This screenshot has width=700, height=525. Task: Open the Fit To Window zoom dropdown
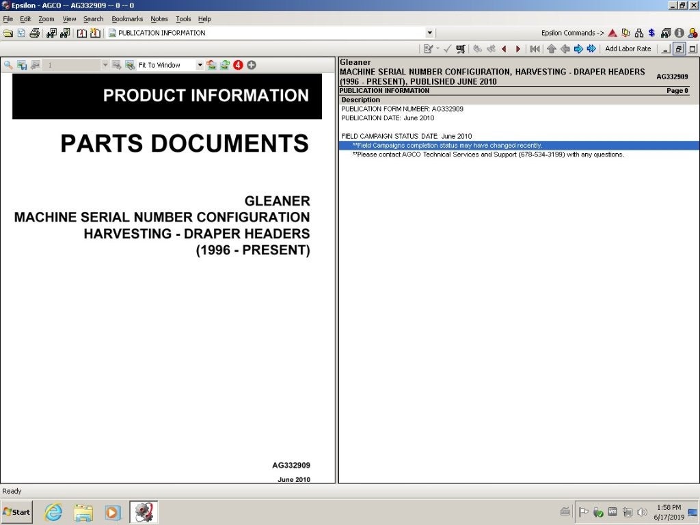(x=200, y=65)
